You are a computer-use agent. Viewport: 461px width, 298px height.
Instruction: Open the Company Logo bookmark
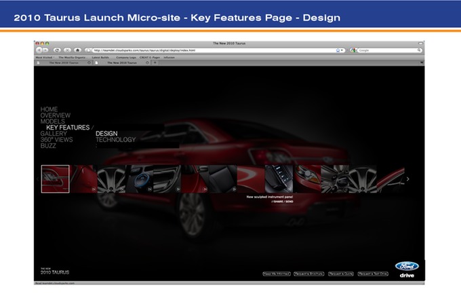pos(126,58)
